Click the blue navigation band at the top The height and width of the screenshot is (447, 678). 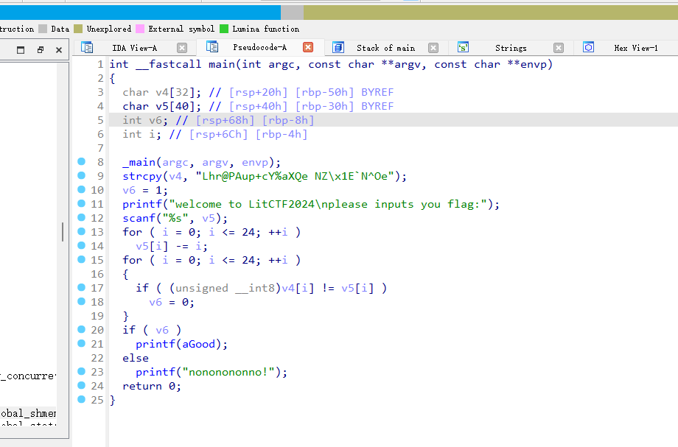pos(140,12)
